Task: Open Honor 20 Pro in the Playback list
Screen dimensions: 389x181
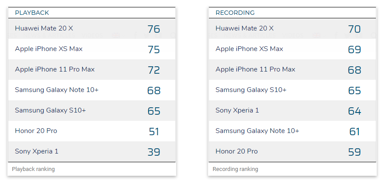Action: [36, 131]
